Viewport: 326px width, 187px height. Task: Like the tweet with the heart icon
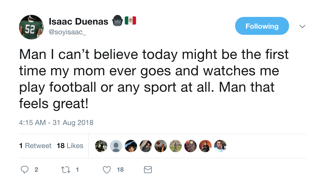[x=107, y=170]
